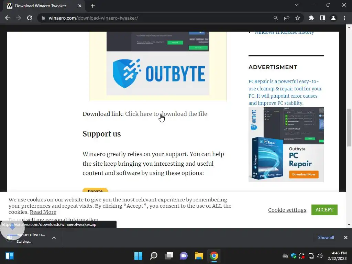This screenshot has width=352, height=264.
Task: Click the forward navigation arrow
Action: 19,18
